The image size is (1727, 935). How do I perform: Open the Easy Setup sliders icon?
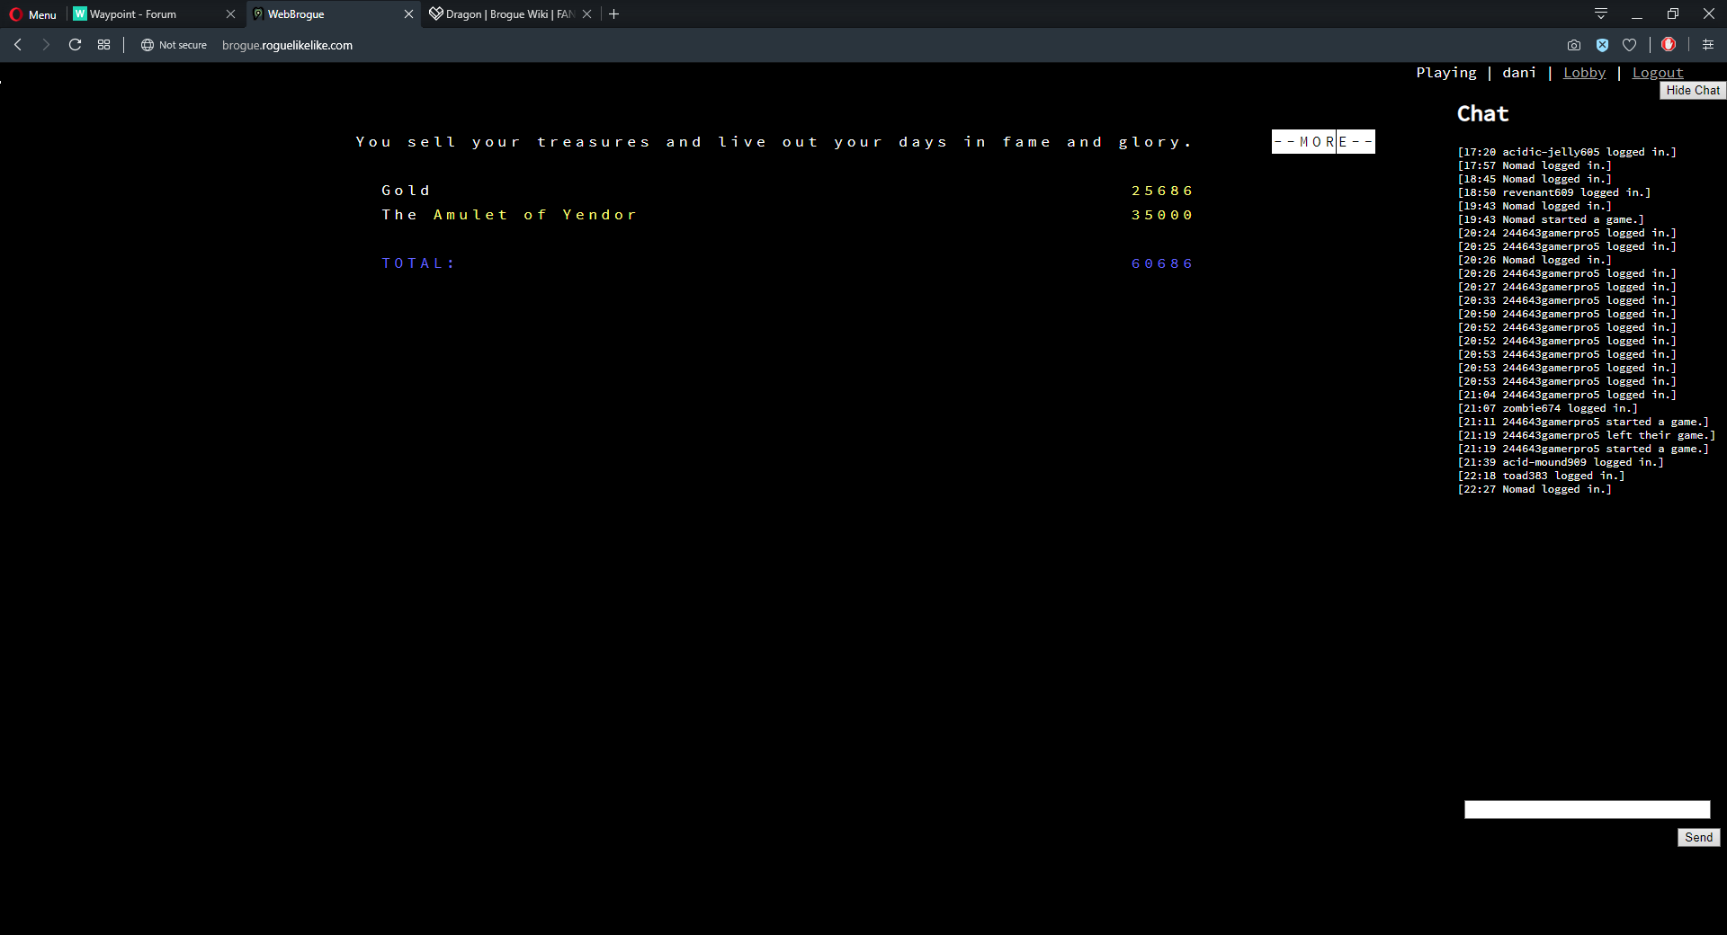[x=1708, y=45]
